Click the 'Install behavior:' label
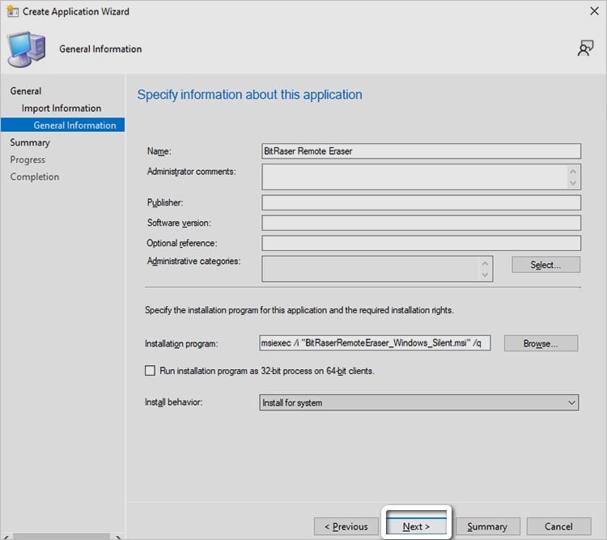This screenshot has height=540, width=607. [173, 402]
